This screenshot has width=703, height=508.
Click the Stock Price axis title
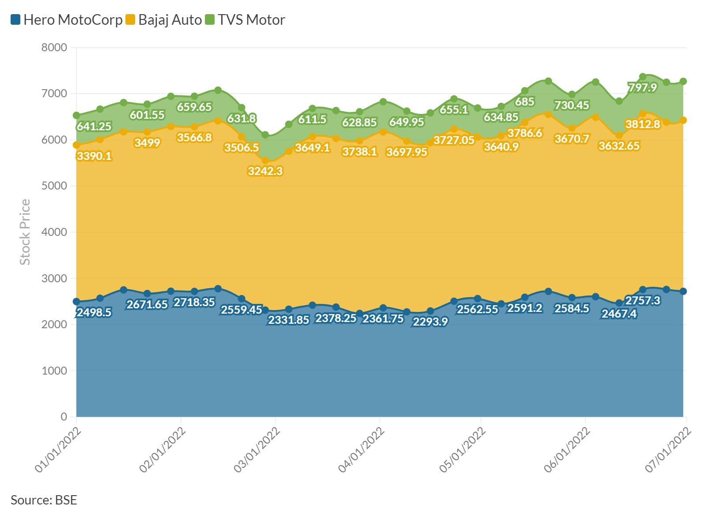tap(25, 232)
